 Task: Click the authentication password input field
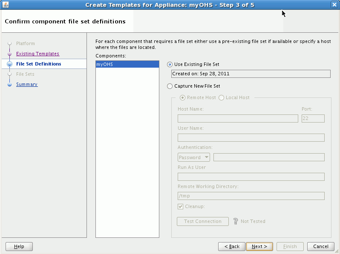pos(269,157)
